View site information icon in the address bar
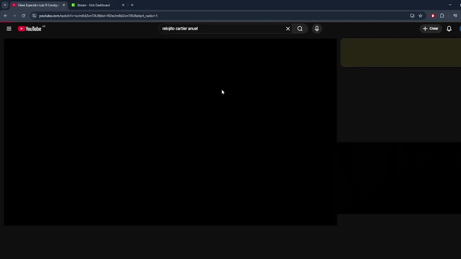The height and width of the screenshot is (259, 461). coord(34,15)
